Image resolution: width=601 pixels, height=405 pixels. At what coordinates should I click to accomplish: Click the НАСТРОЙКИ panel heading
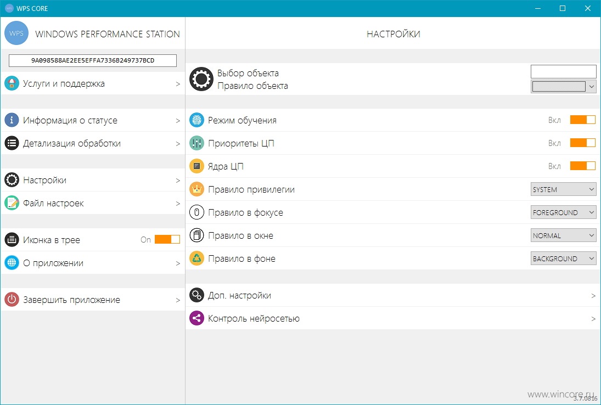click(x=394, y=34)
